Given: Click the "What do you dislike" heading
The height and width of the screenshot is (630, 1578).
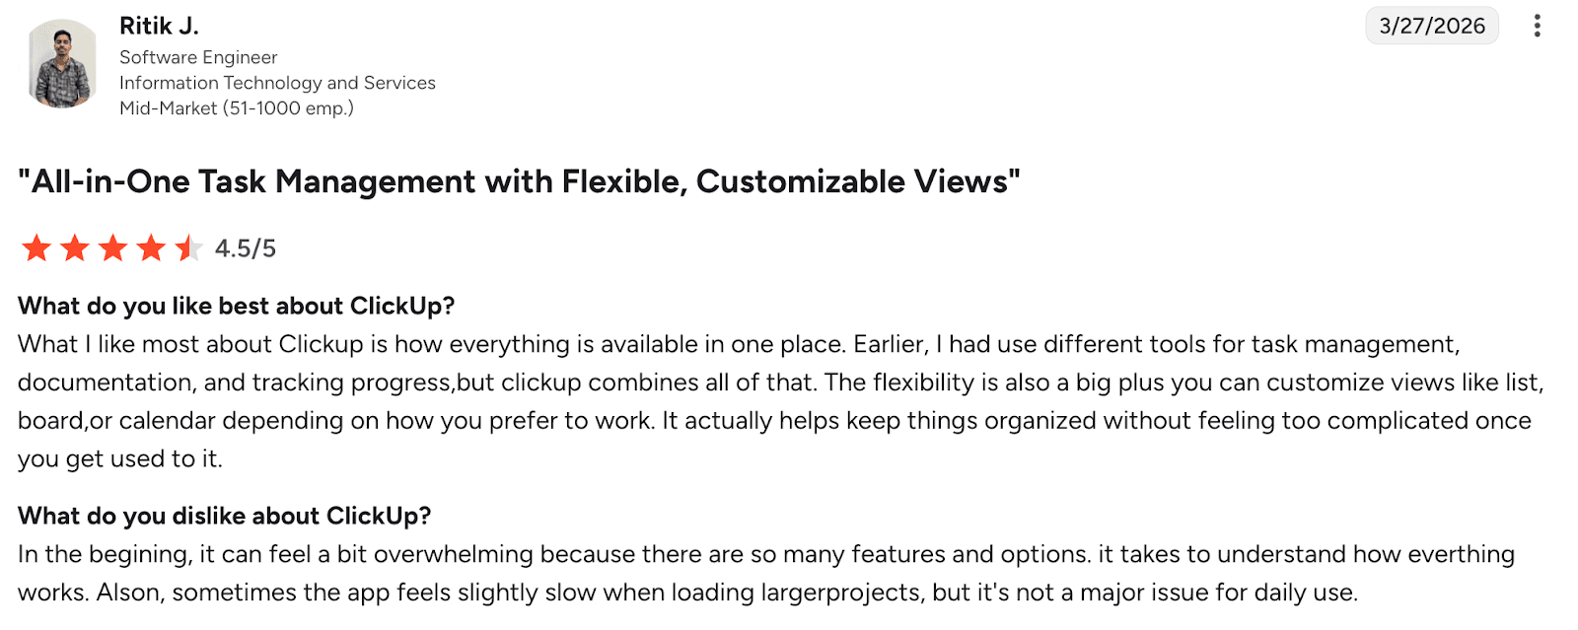Looking at the screenshot, I should point(224,516).
